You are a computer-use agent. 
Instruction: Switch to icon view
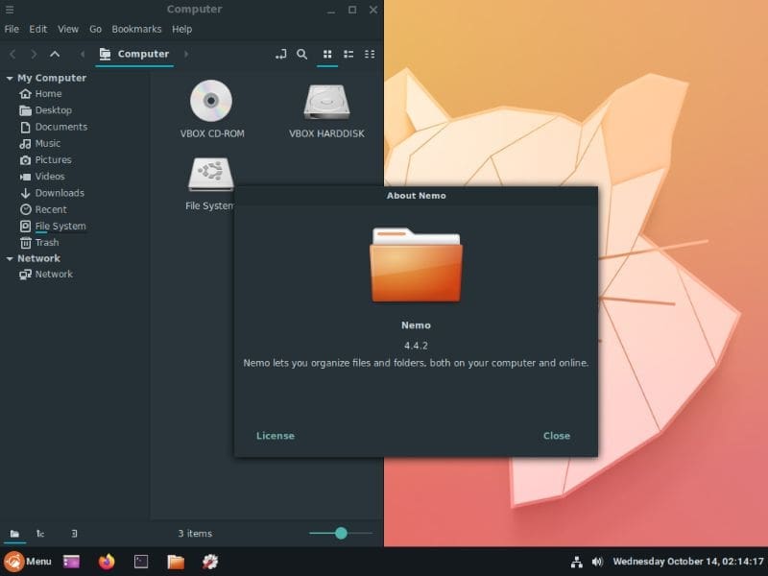[x=327, y=54]
